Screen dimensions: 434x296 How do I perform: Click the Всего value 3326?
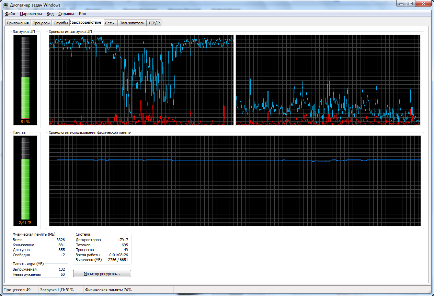(60, 240)
